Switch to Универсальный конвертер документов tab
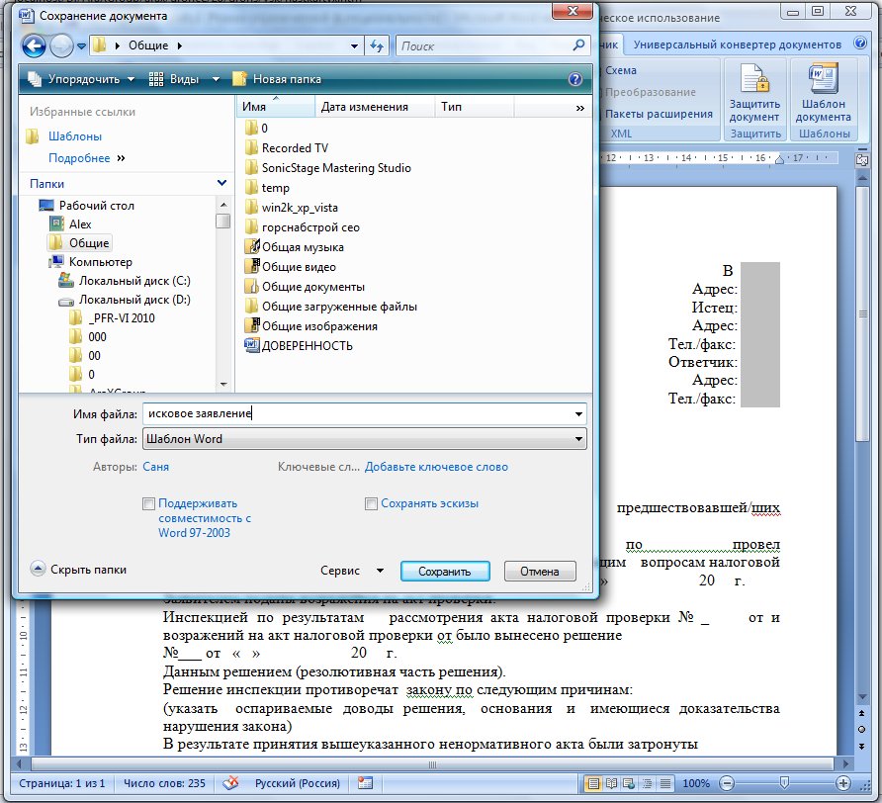 [737, 45]
